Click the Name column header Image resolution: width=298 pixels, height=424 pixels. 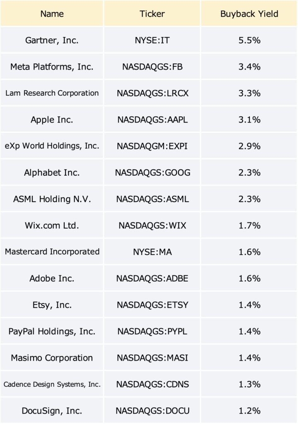click(x=52, y=14)
